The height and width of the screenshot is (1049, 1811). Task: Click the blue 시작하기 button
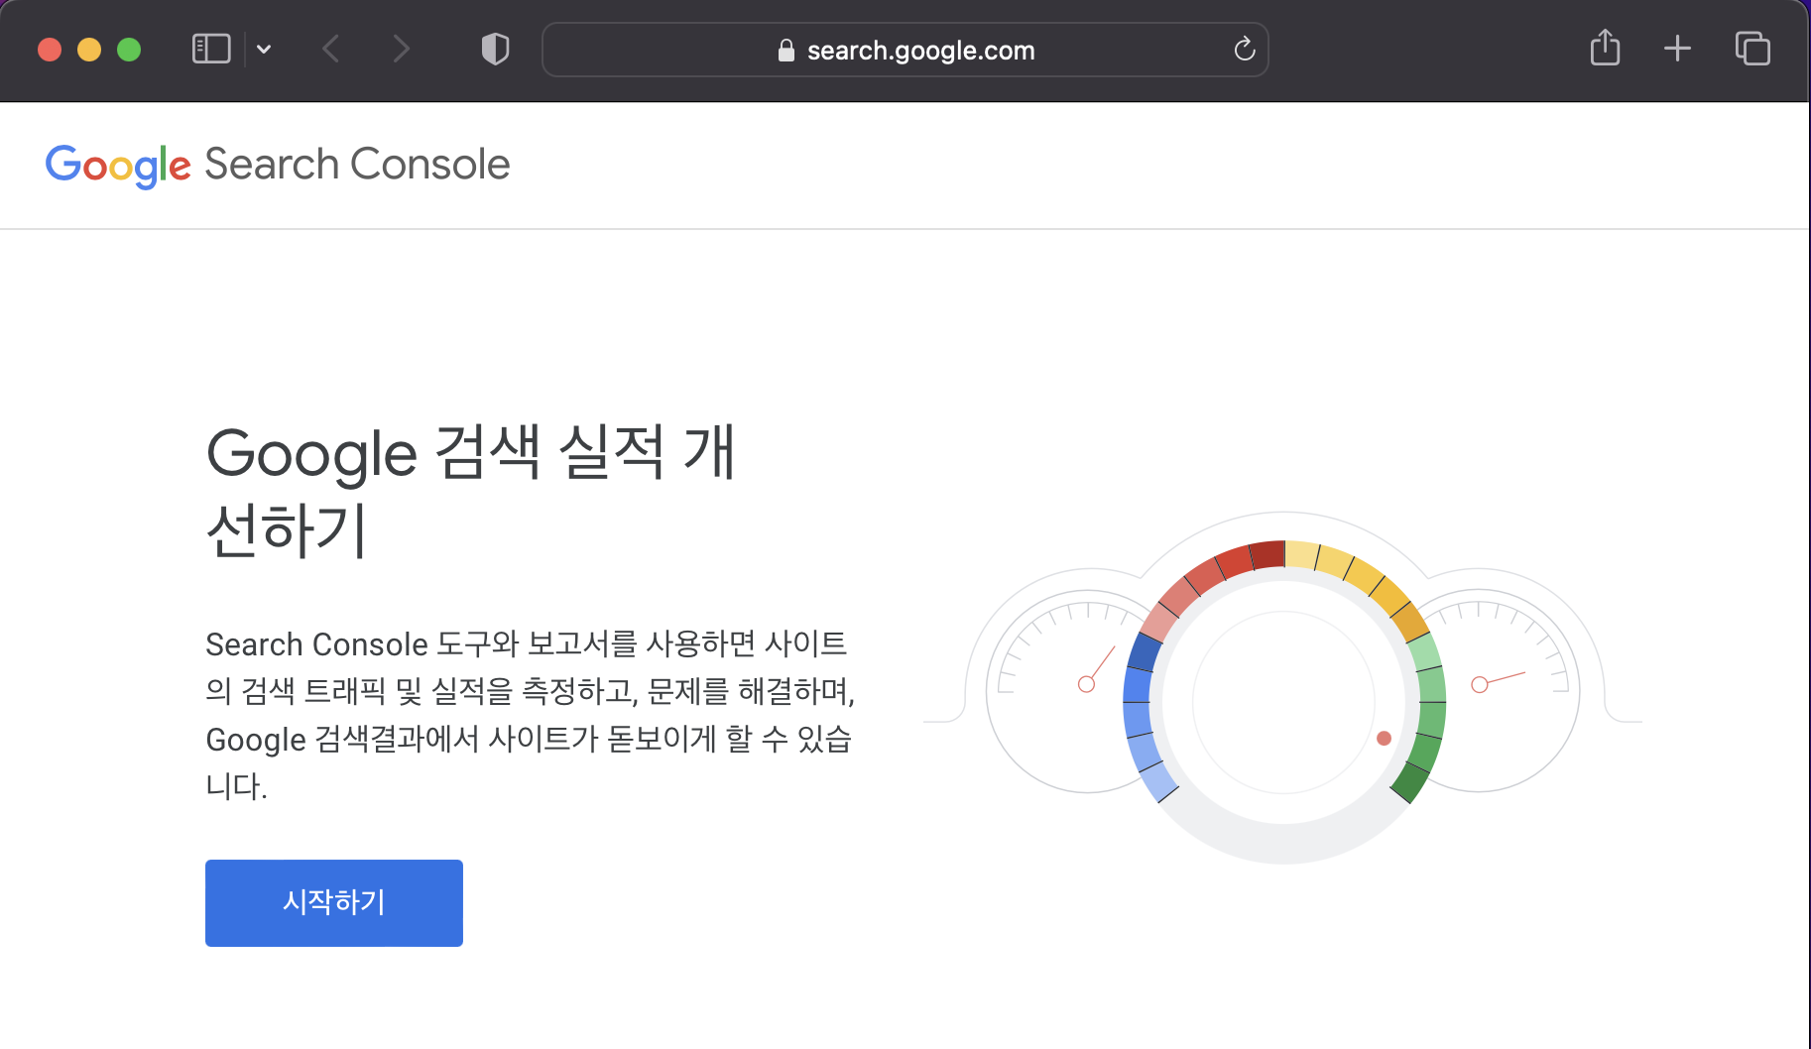(x=334, y=902)
